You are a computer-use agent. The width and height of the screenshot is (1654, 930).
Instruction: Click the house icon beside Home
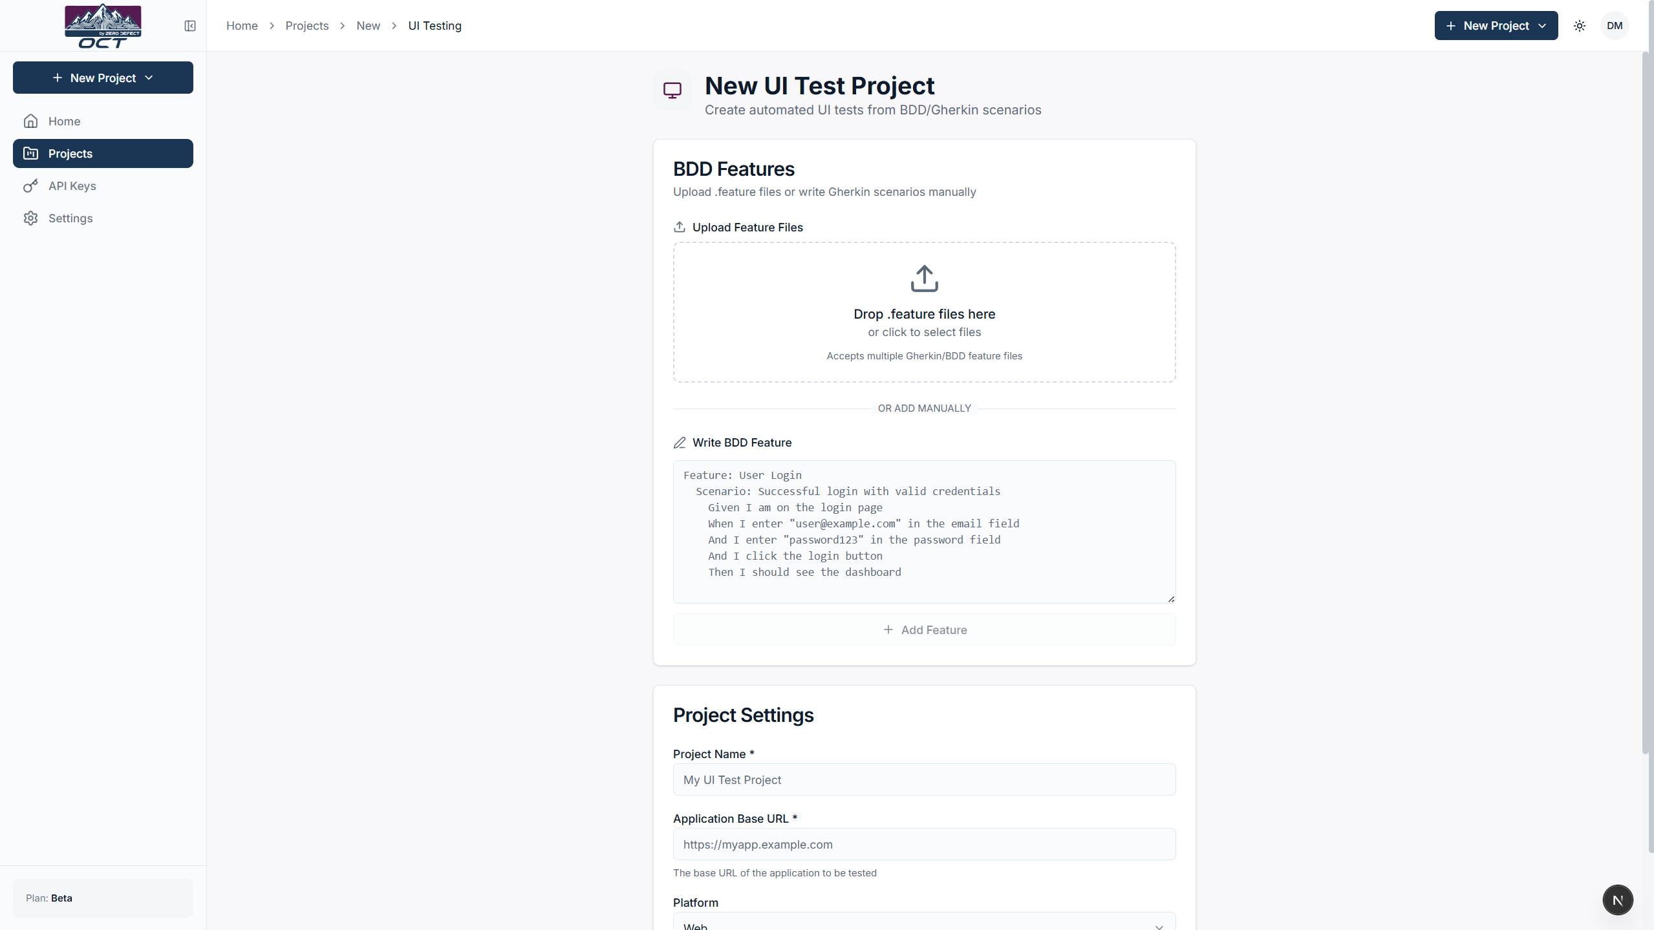point(30,122)
